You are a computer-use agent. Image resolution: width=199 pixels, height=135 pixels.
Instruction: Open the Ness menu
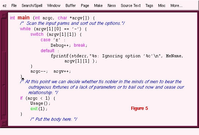pyautogui.click(x=112, y=5)
